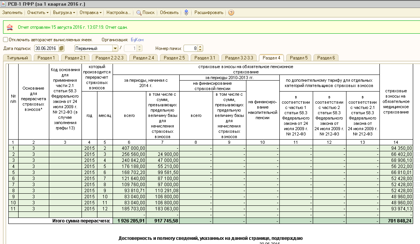Switch to the Раздел 2.1 tab
The width and height of the screenshot is (420, 244).
tap(75, 58)
